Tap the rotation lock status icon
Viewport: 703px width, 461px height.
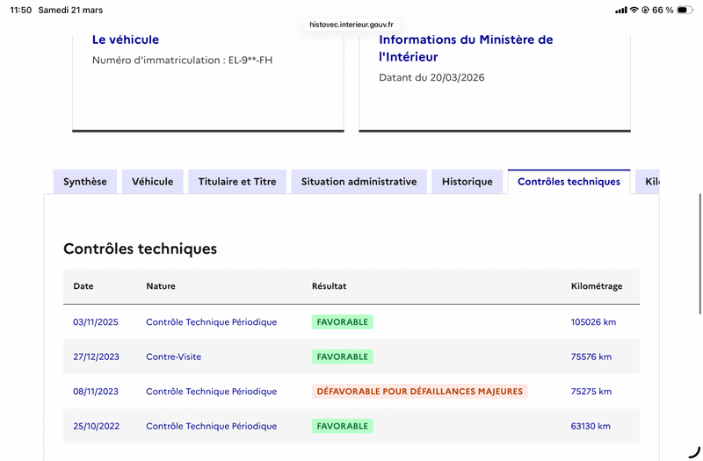645,10
